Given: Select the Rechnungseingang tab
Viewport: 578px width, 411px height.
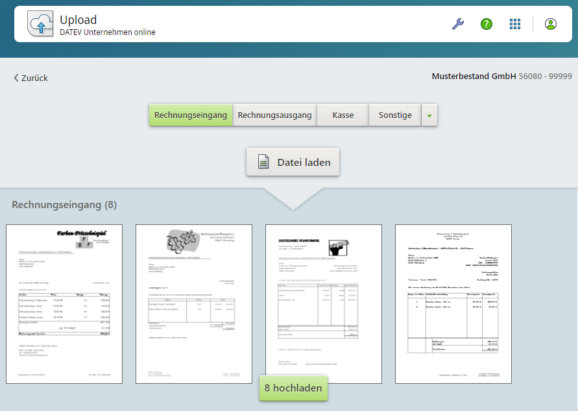Looking at the screenshot, I should (x=190, y=115).
